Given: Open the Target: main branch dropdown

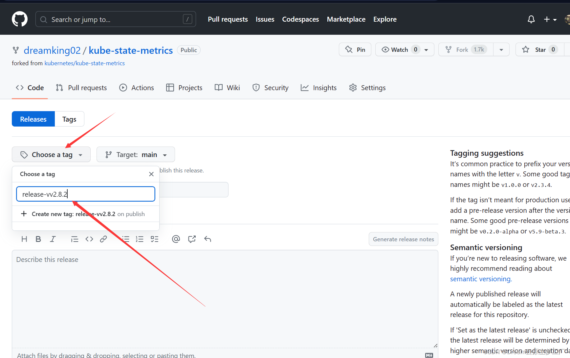Looking at the screenshot, I should point(136,154).
